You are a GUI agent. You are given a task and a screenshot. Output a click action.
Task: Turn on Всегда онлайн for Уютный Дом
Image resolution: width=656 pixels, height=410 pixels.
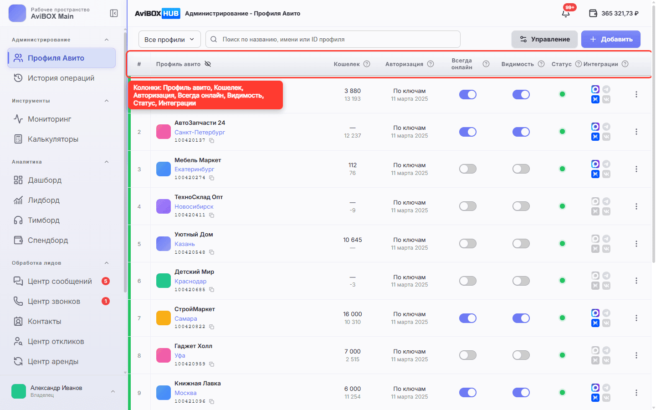(468, 244)
